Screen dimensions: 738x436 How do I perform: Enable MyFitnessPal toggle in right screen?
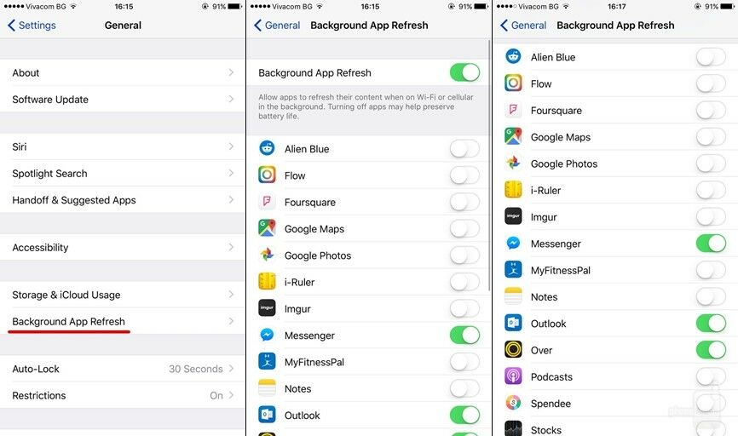point(711,270)
